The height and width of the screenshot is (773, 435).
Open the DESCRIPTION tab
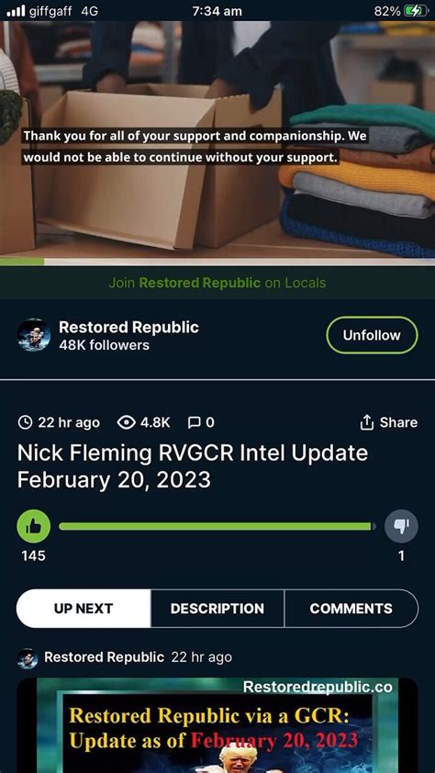point(217,609)
